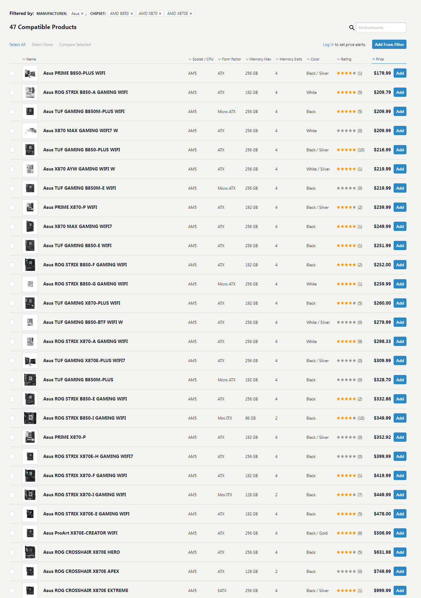Open the Asus X870 MAX GAMING WIFI7 W image

tap(30, 131)
